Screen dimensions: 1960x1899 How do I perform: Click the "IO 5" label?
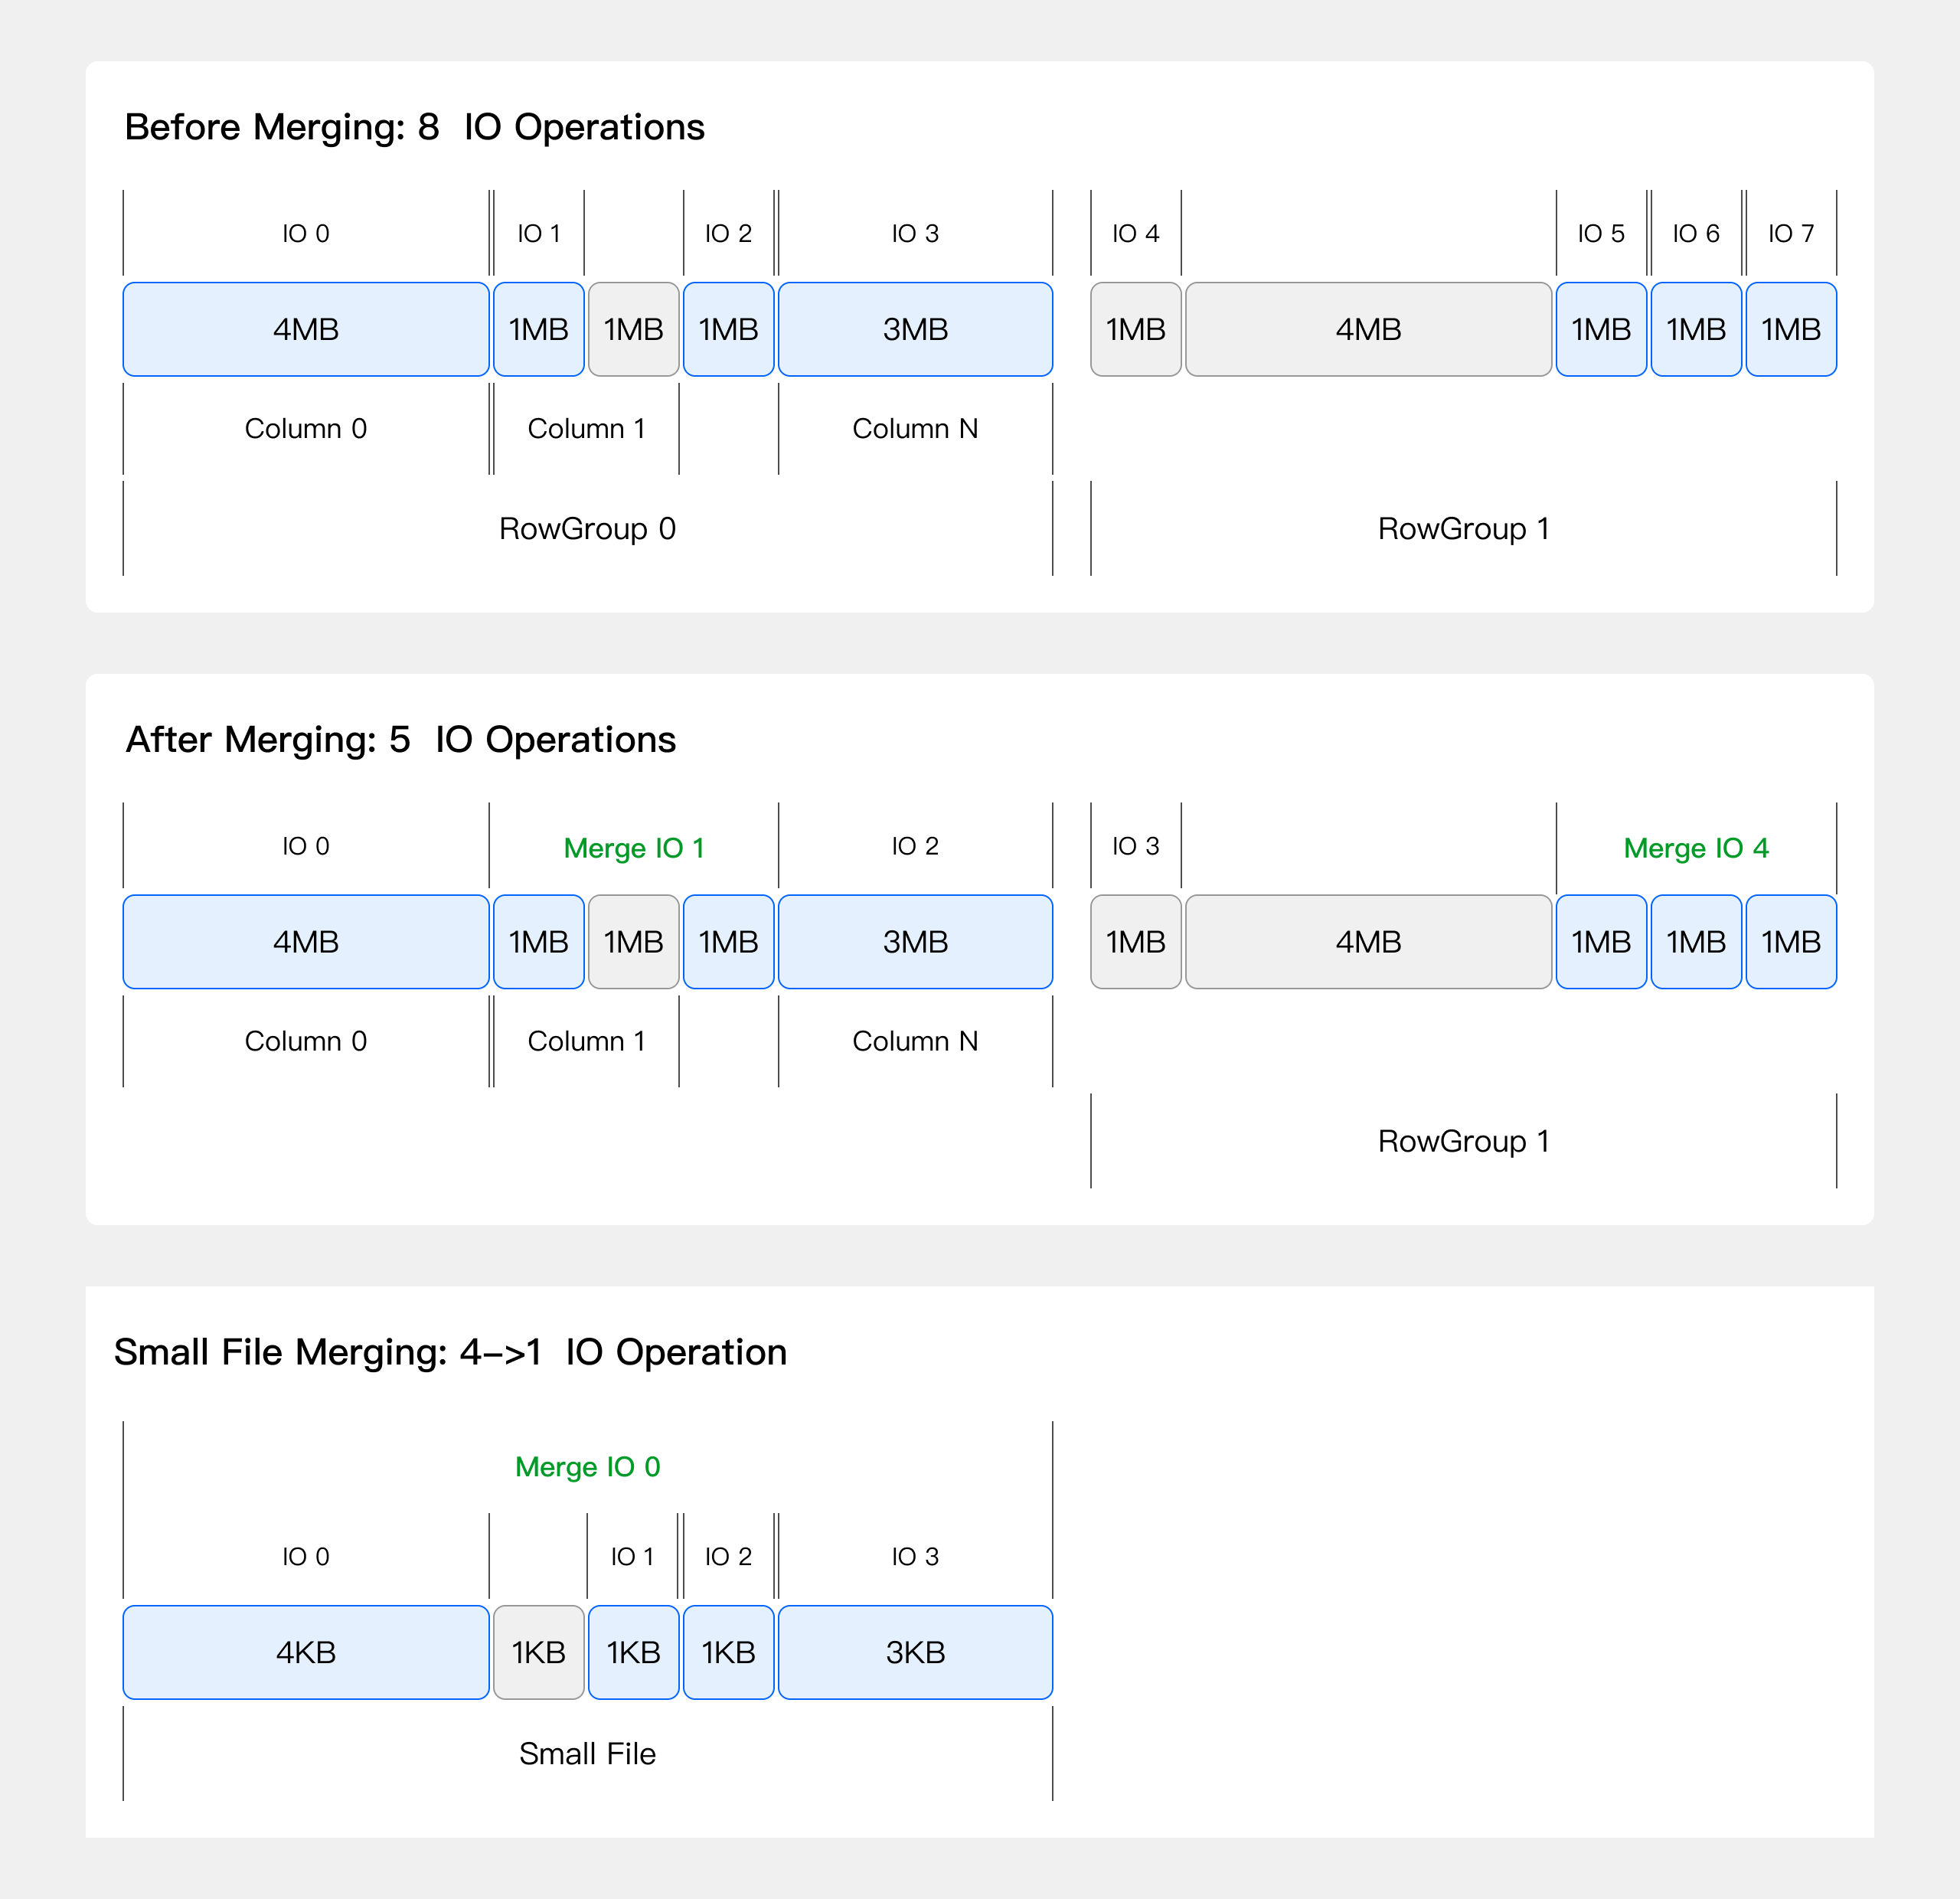click(1601, 233)
